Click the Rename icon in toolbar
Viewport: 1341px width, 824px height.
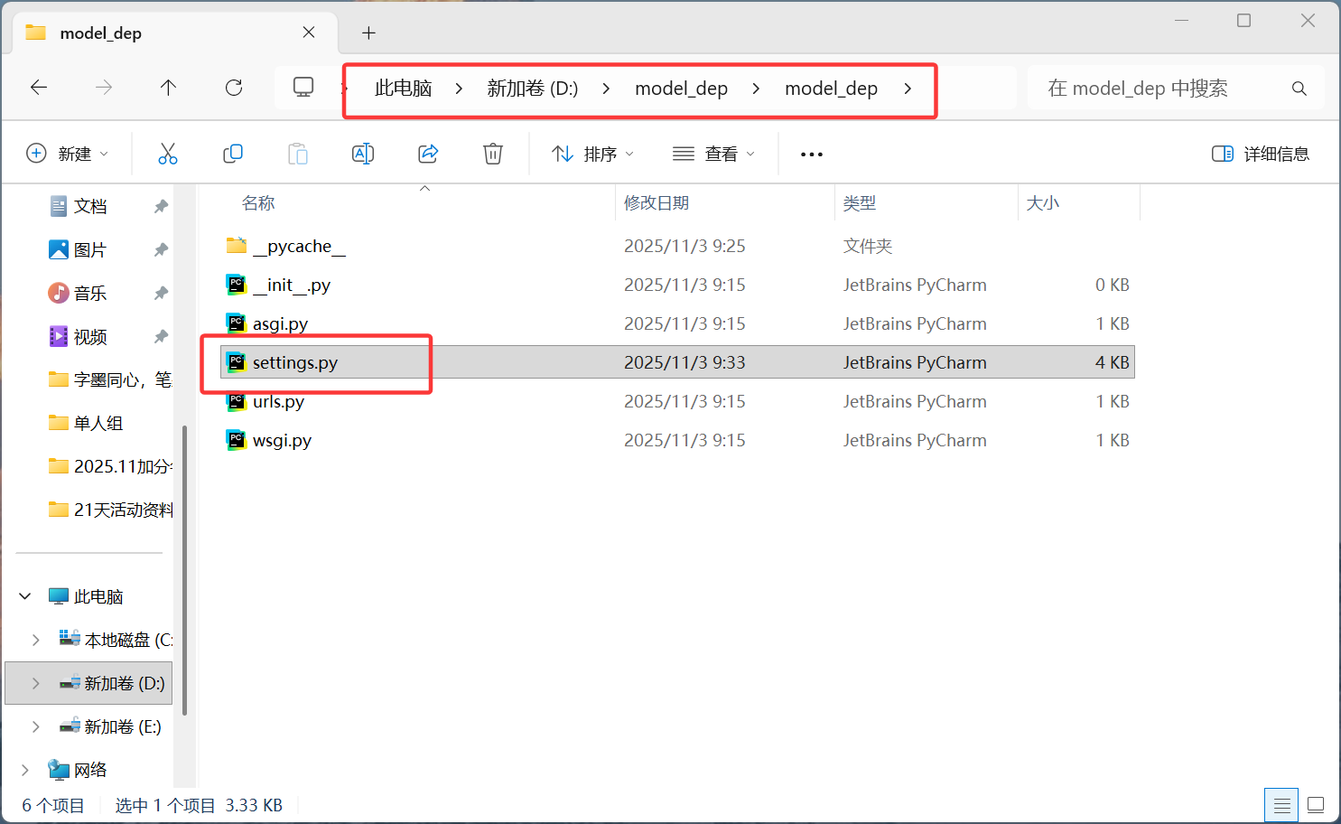362,154
